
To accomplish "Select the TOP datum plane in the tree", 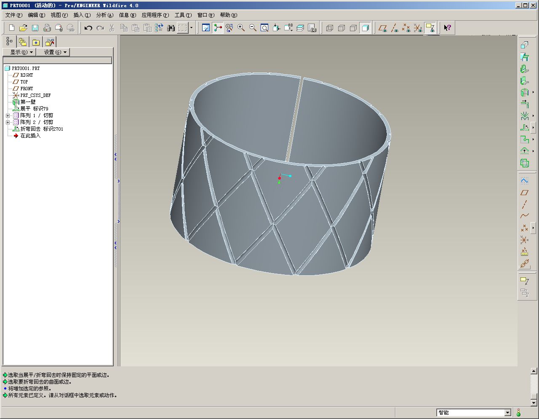I will point(24,82).
